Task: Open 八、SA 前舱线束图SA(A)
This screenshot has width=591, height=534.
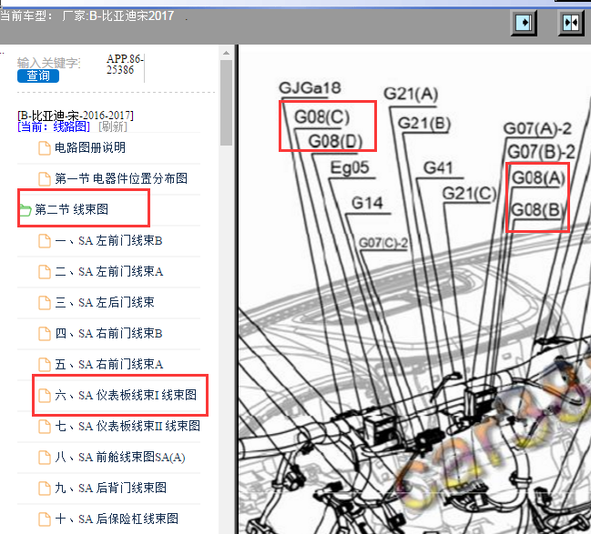Action: click(120, 457)
